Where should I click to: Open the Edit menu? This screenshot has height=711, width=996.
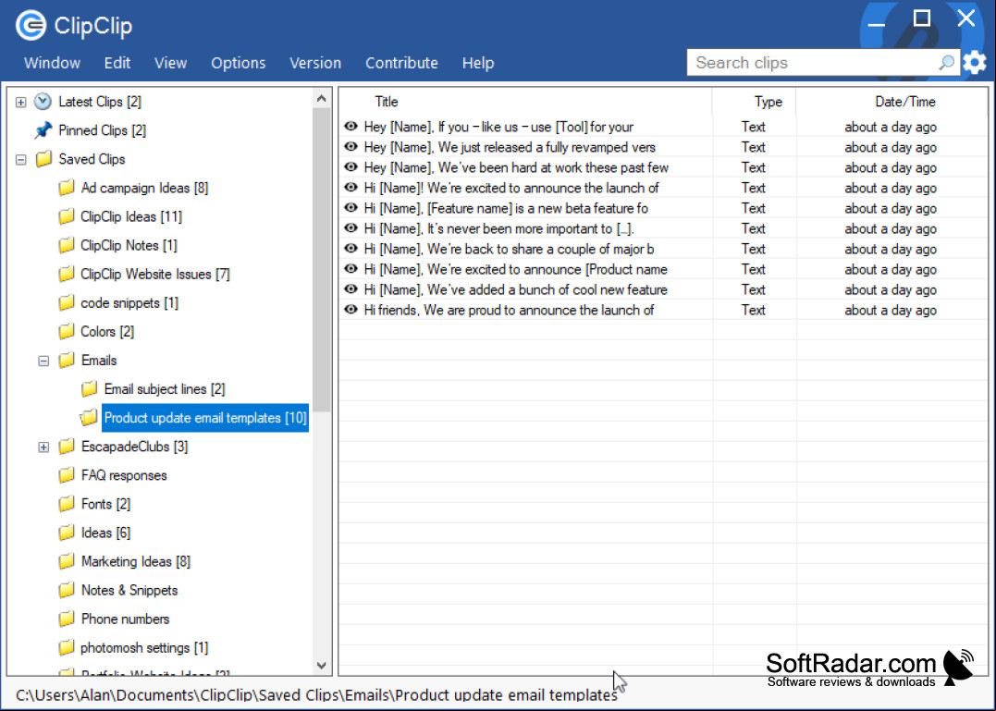click(117, 63)
